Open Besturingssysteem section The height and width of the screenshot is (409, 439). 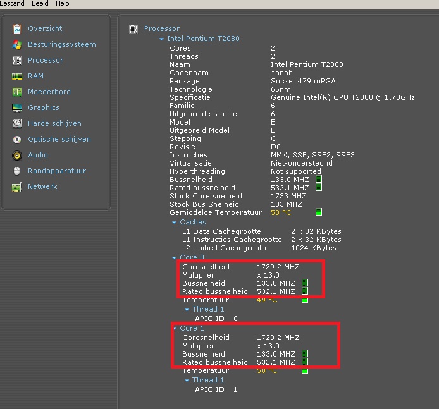[62, 44]
